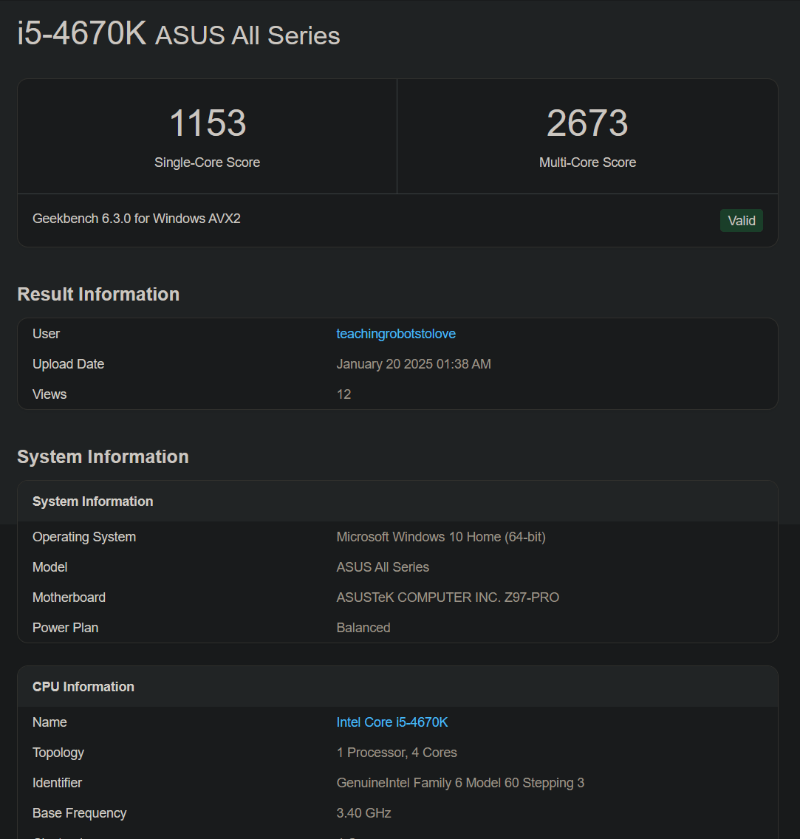
Task: Select the 1153 single-core score value
Action: (x=208, y=123)
